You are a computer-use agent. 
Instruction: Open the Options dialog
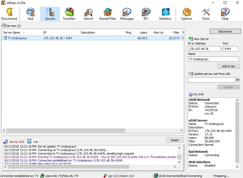click(x=187, y=14)
